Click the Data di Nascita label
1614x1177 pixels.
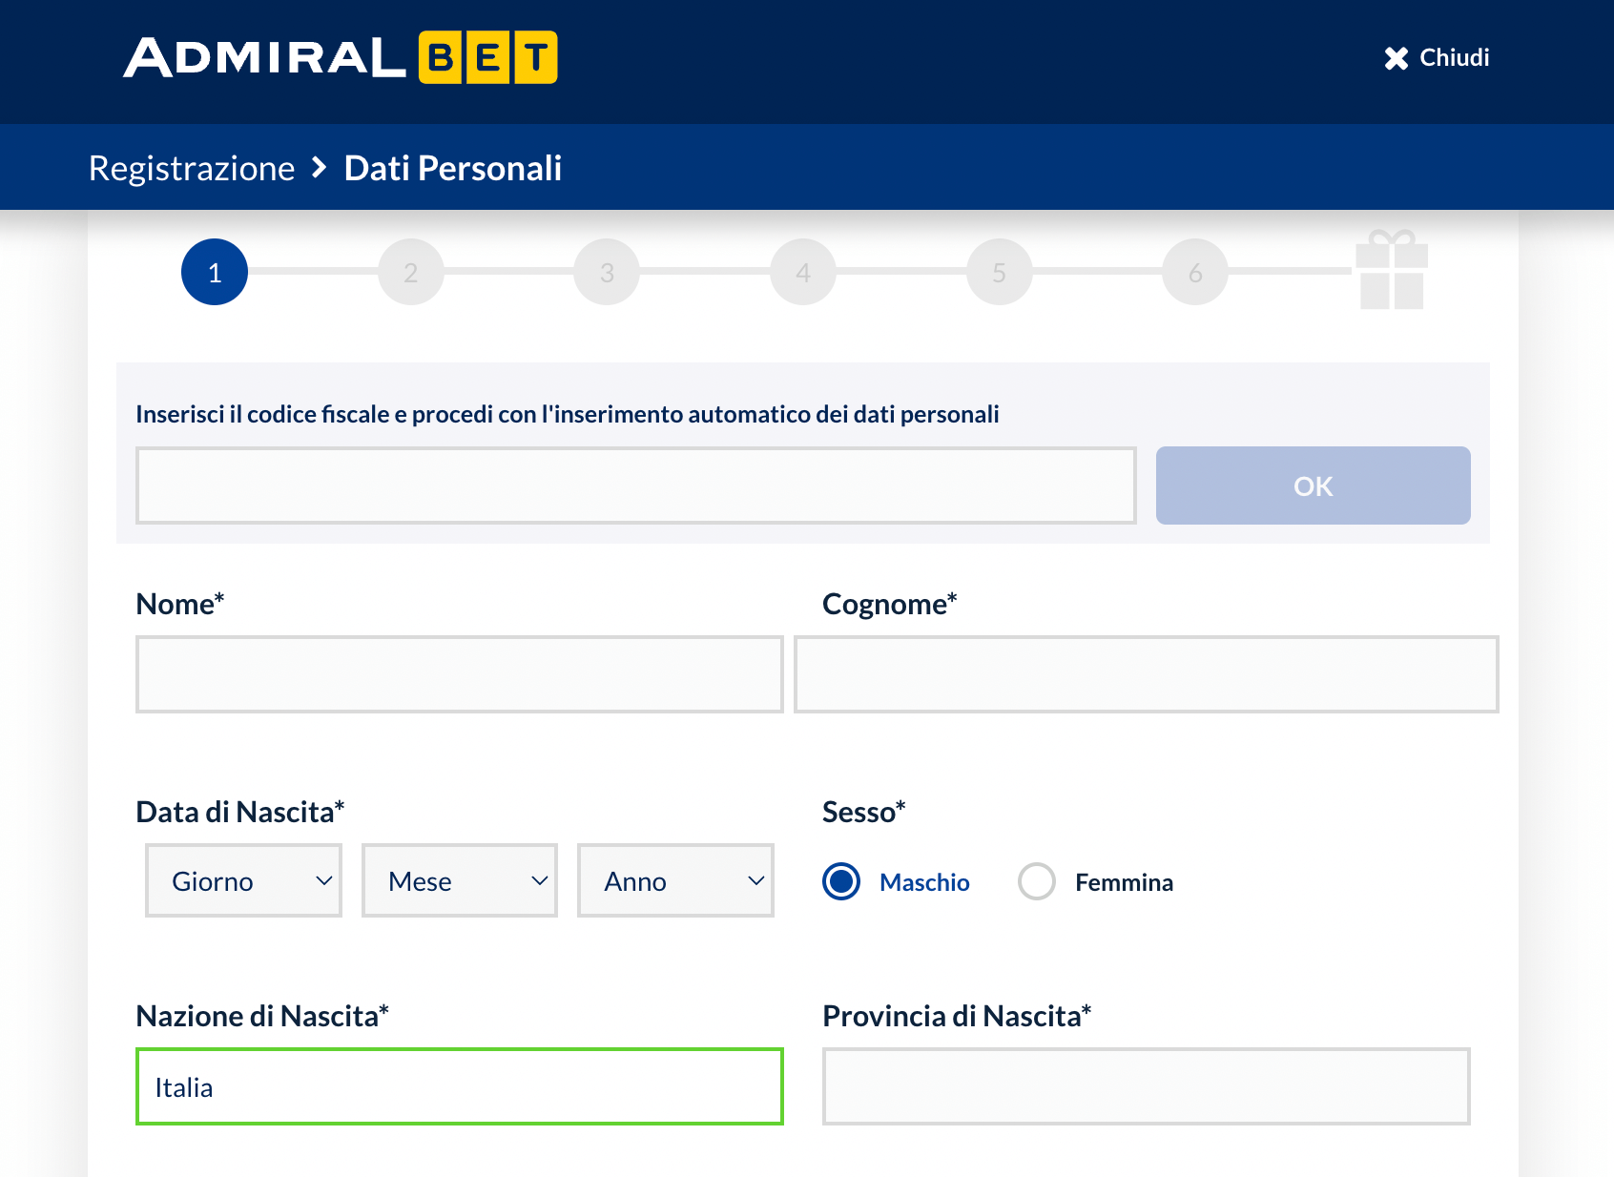(240, 812)
